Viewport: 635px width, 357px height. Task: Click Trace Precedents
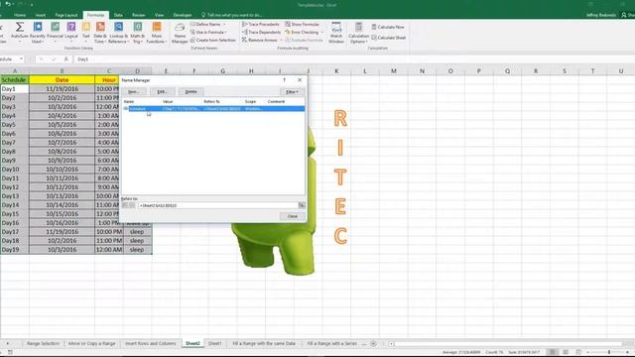click(260, 24)
